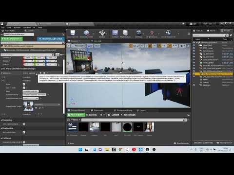The image size is (234, 175).
Task: Click the Unreal Engine logo
Action: [2, 24]
